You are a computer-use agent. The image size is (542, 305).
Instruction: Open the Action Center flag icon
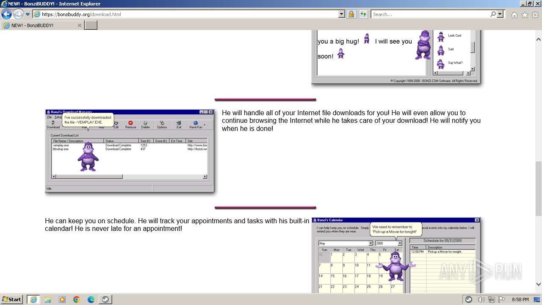click(502, 299)
